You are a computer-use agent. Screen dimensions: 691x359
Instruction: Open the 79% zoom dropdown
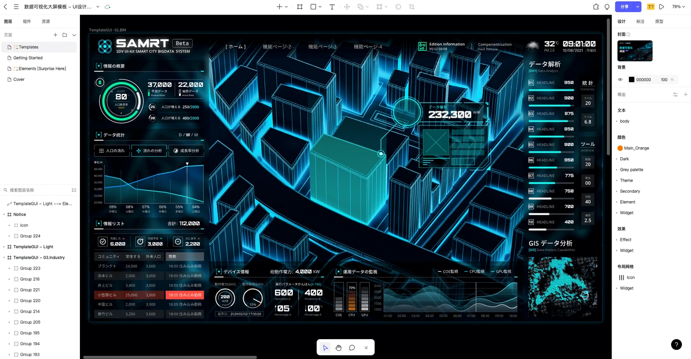click(x=678, y=7)
